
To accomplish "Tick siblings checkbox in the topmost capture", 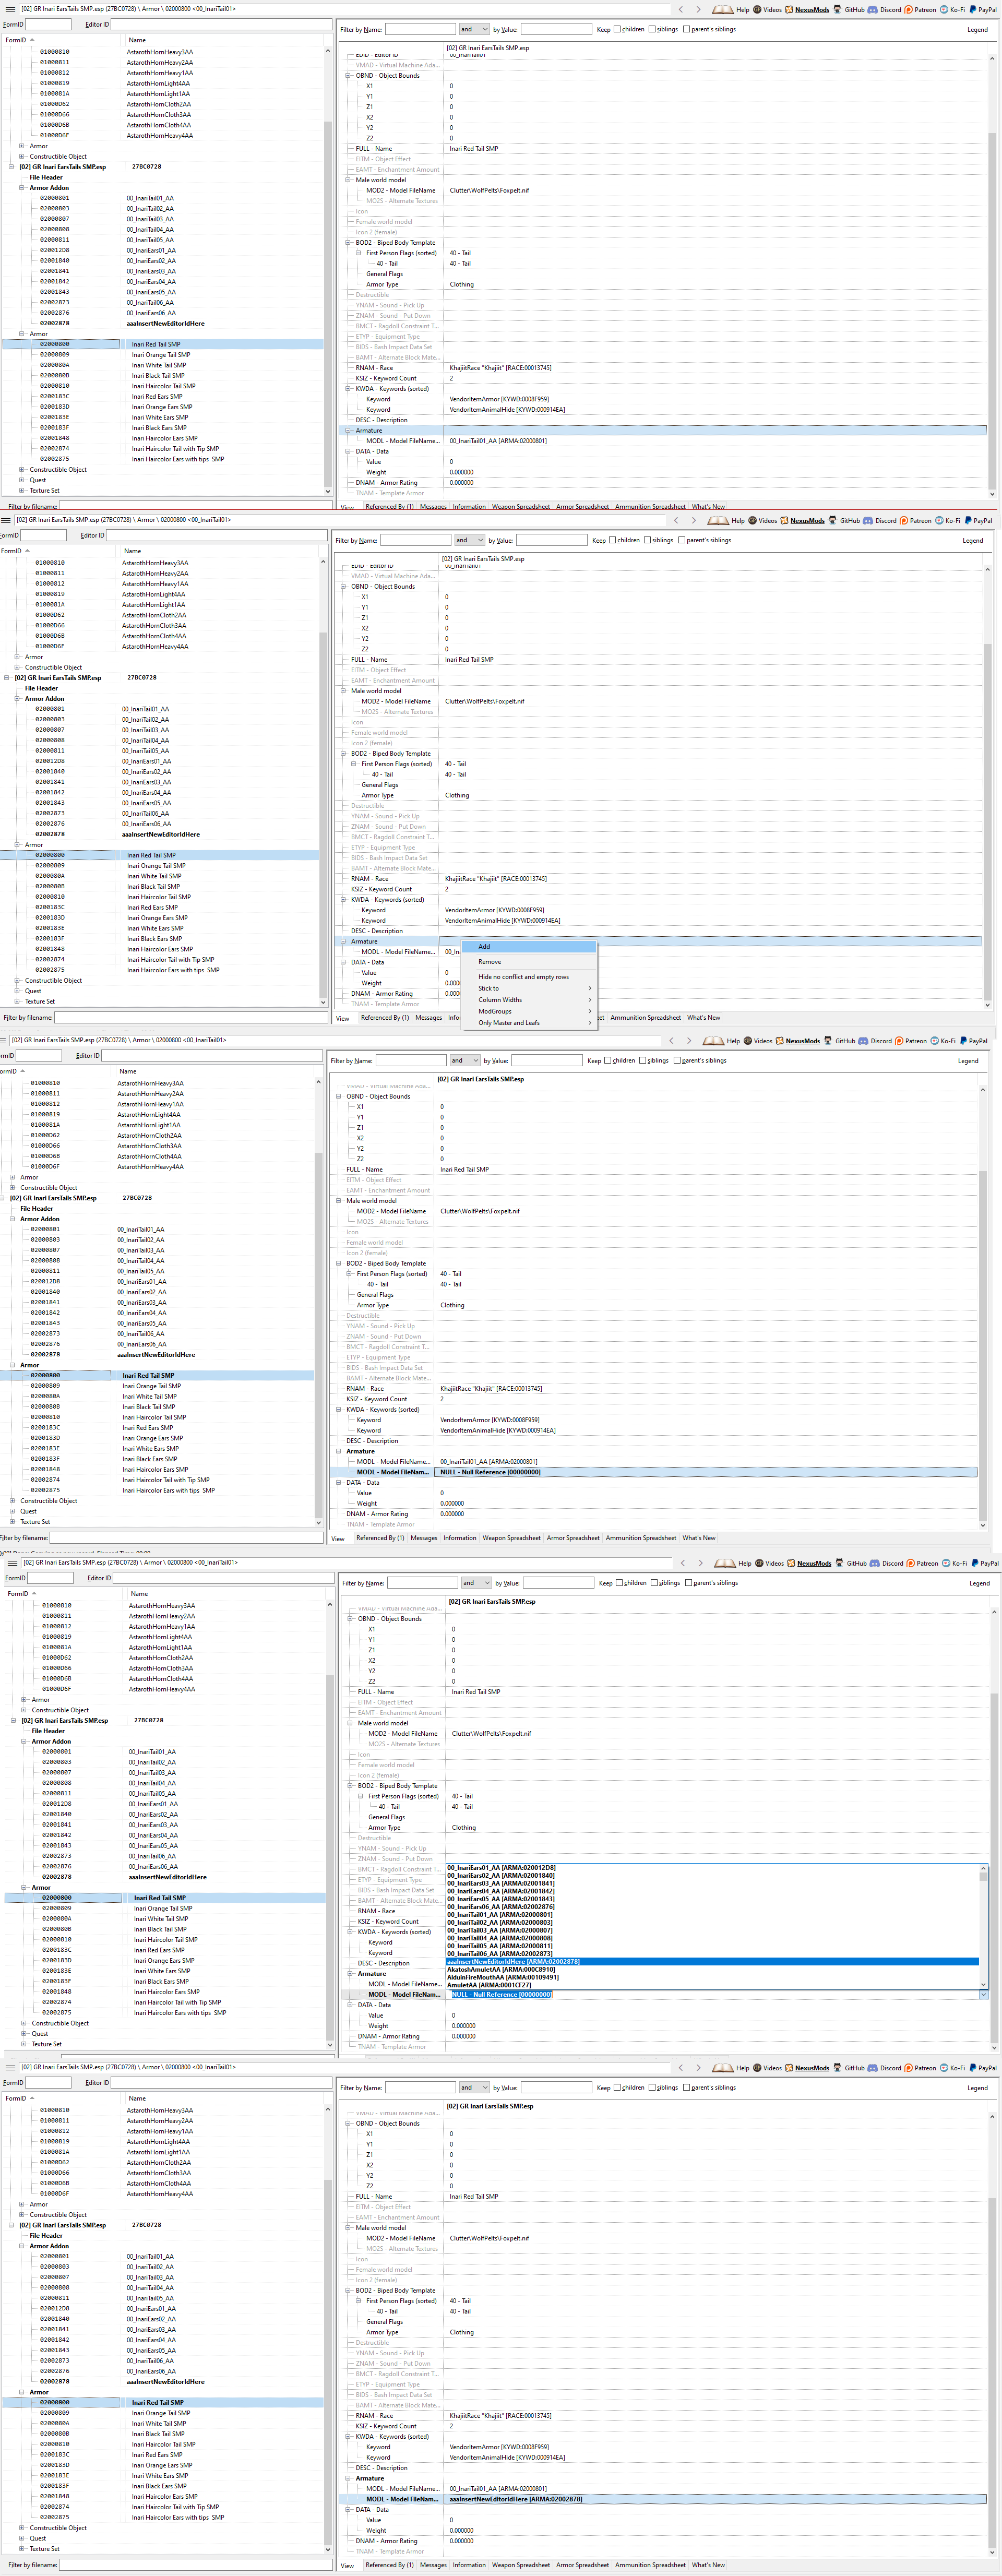I will [652, 29].
